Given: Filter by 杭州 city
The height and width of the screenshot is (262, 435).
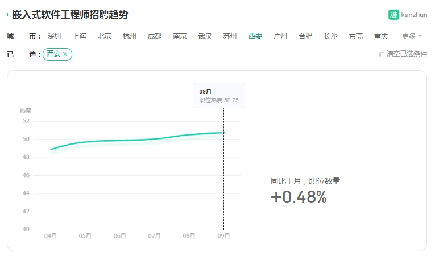Looking at the screenshot, I should pyautogui.click(x=130, y=36).
